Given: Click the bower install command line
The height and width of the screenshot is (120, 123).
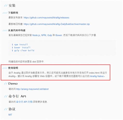Looking at the screenshot, I should click(21, 47).
